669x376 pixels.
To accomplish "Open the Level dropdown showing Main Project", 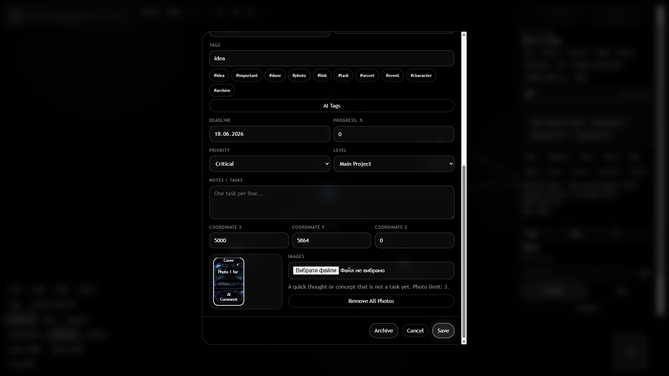I will tap(394, 164).
